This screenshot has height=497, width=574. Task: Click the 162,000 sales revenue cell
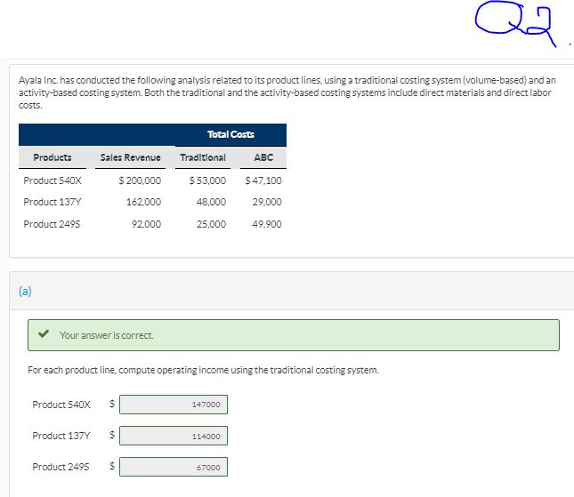[x=143, y=202]
